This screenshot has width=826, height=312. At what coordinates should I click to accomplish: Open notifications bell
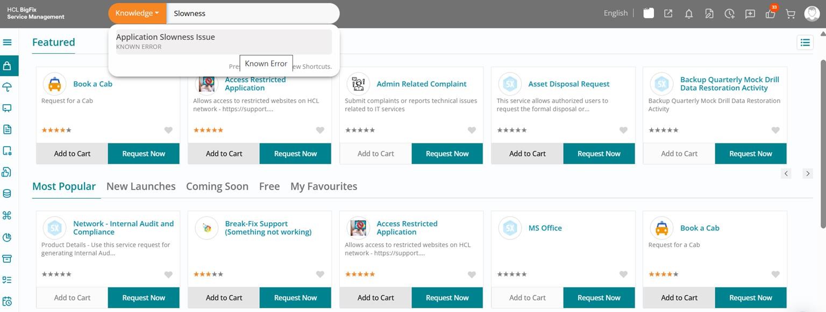689,14
